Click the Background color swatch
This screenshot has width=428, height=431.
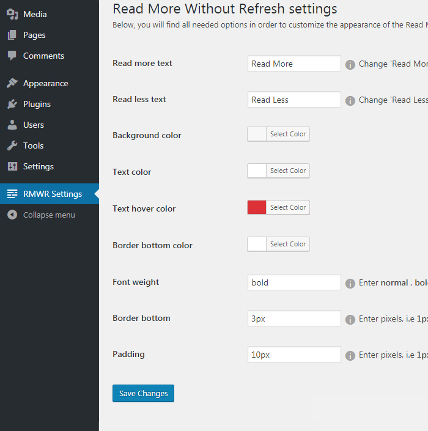coord(257,134)
